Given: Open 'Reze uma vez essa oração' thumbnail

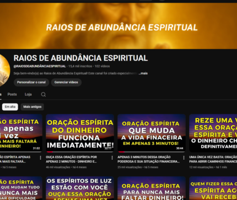Looking at the screenshot, I should click(x=213, y=133).
